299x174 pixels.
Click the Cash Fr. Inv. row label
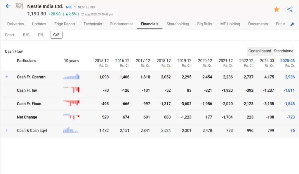[x=27, y=90]
